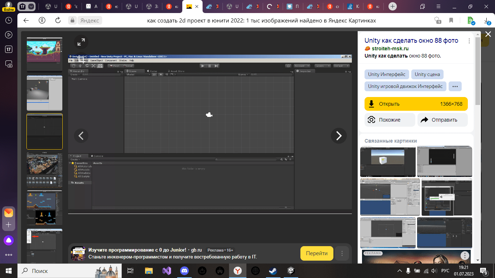495x278 pixels.
Task: Add a new sidebar app with plus
Action: (9, 225)
